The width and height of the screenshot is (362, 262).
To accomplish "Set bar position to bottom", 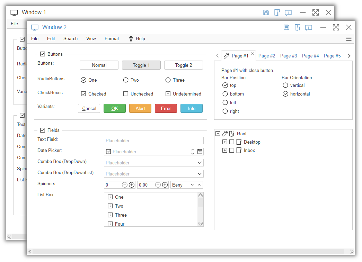I will 225,94.
